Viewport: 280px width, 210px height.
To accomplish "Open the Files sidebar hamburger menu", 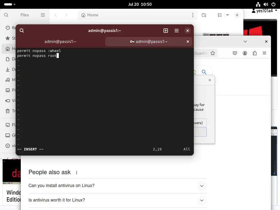I will click(x=43, y=15).
